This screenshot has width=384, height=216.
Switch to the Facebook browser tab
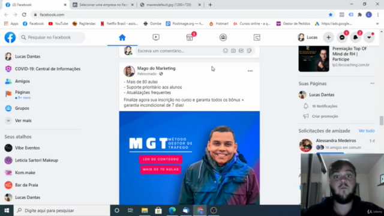coord(35,5)
